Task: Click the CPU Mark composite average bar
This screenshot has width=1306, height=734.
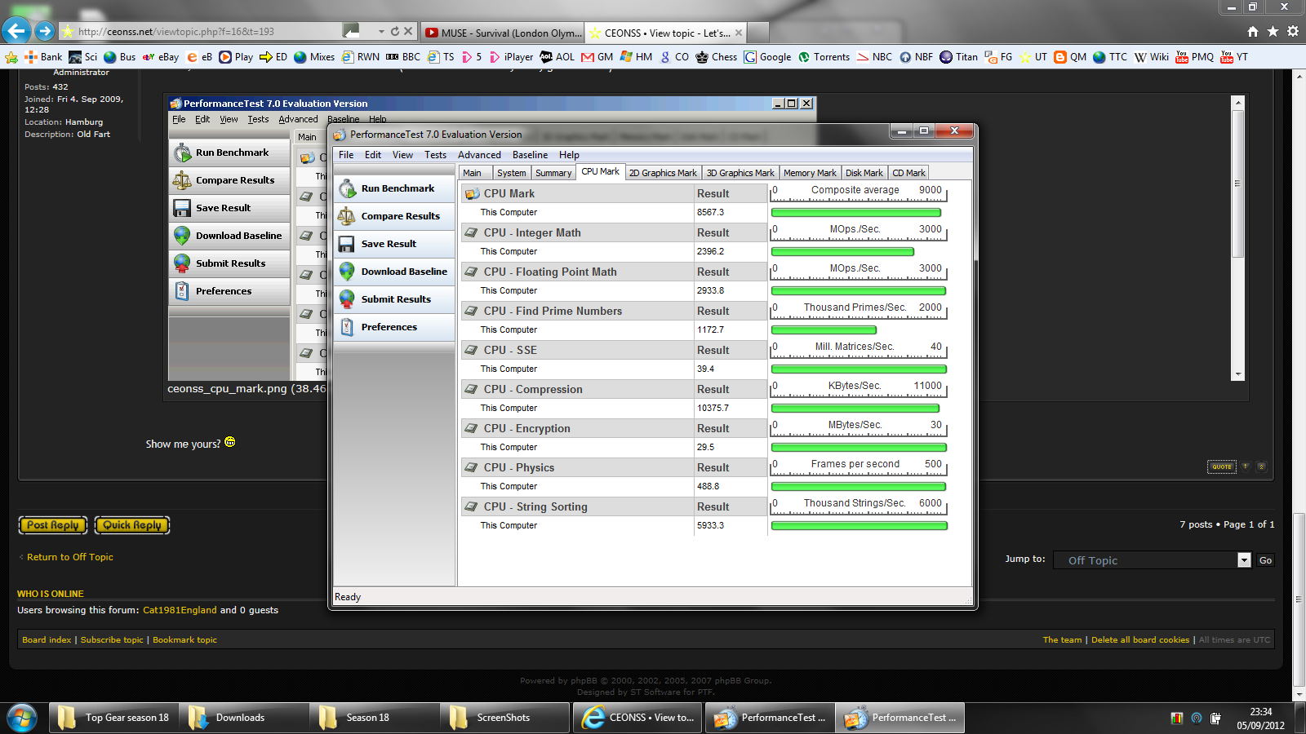Action: 855,212
